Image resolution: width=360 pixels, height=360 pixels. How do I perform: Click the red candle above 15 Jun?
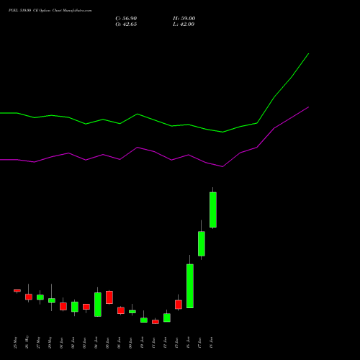(179, 305)
